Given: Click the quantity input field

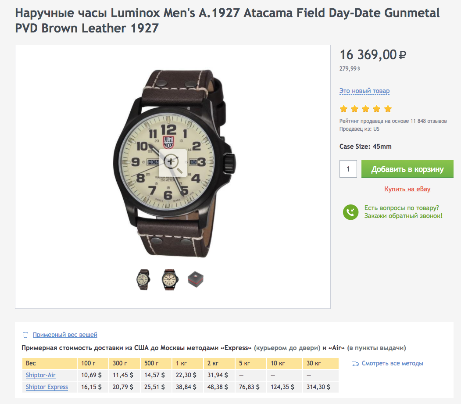Looking at the screenshot, I should [348, 169].
